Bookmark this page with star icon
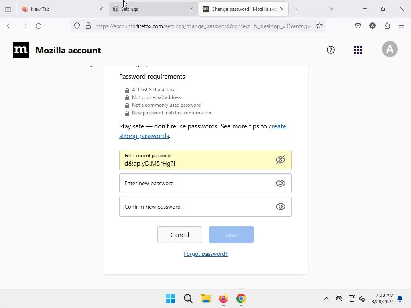 pos(319,26)
